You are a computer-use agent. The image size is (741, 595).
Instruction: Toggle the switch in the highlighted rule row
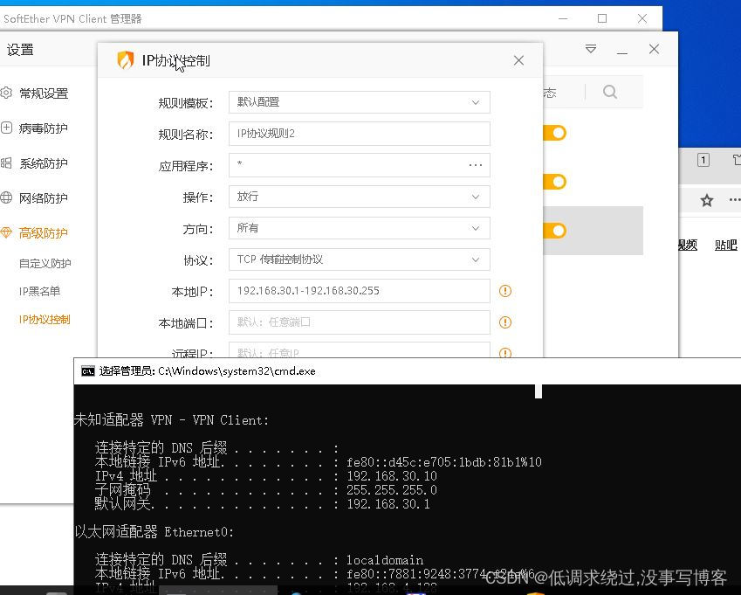555,231
